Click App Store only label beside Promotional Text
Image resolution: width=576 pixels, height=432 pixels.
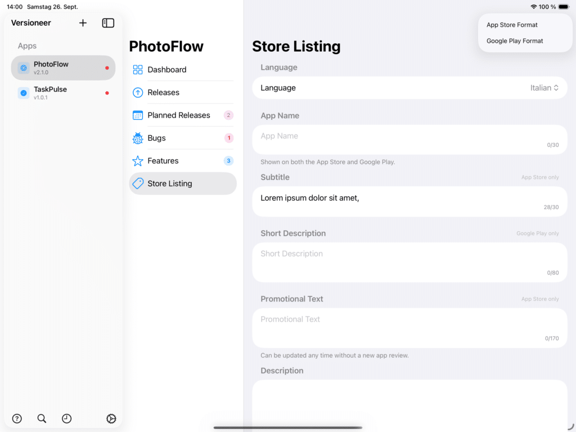tap(540, 299)
